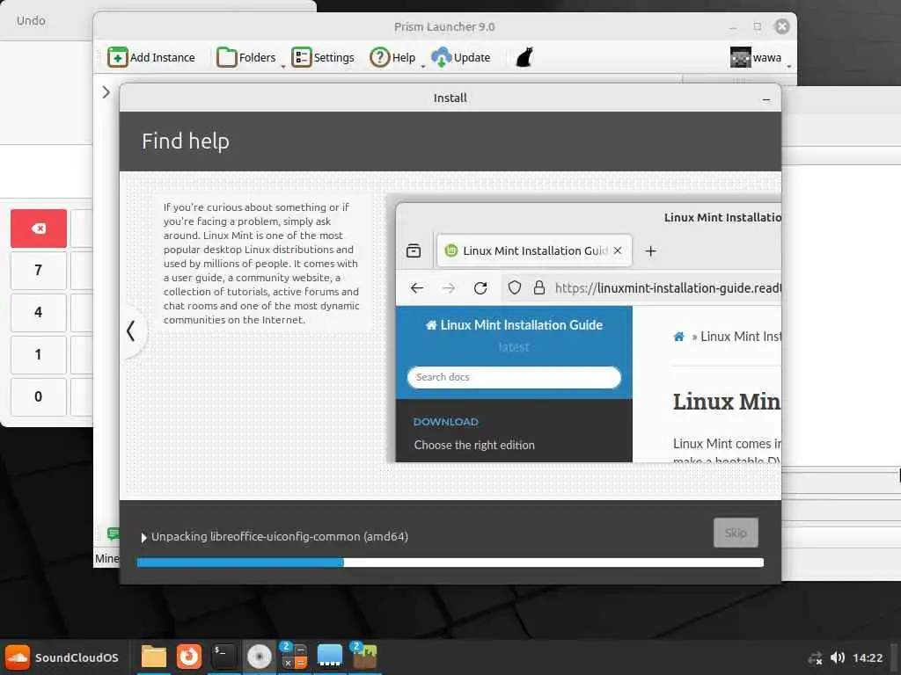Screen dimensions: 901x675
Task: Open the file manager from taskbar
Action: coord(153,657)
